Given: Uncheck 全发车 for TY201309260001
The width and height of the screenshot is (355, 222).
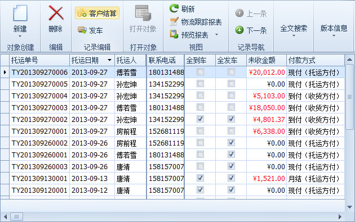Looking at the screenshot, I should click(x=231, y=155).
